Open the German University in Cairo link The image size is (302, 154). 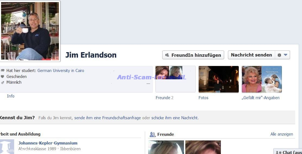(61, 71)
